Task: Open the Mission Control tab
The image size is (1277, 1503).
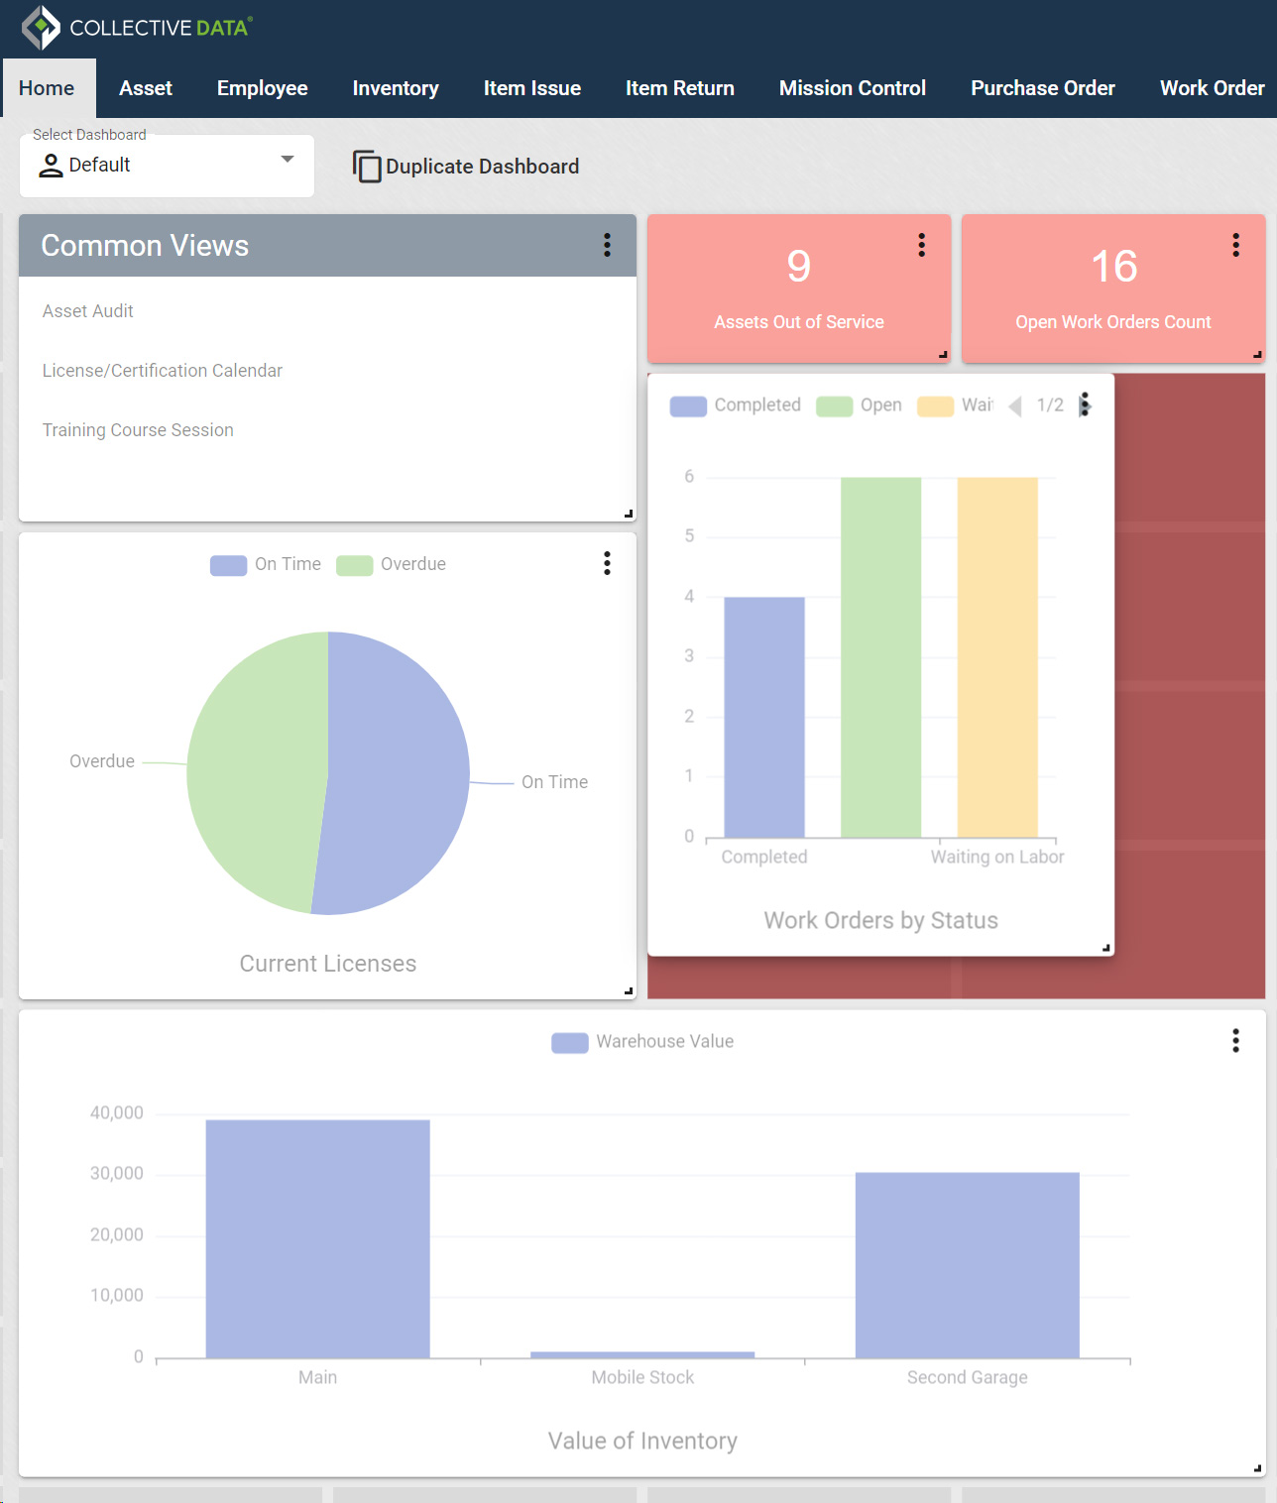Action: tap(852, 88)
